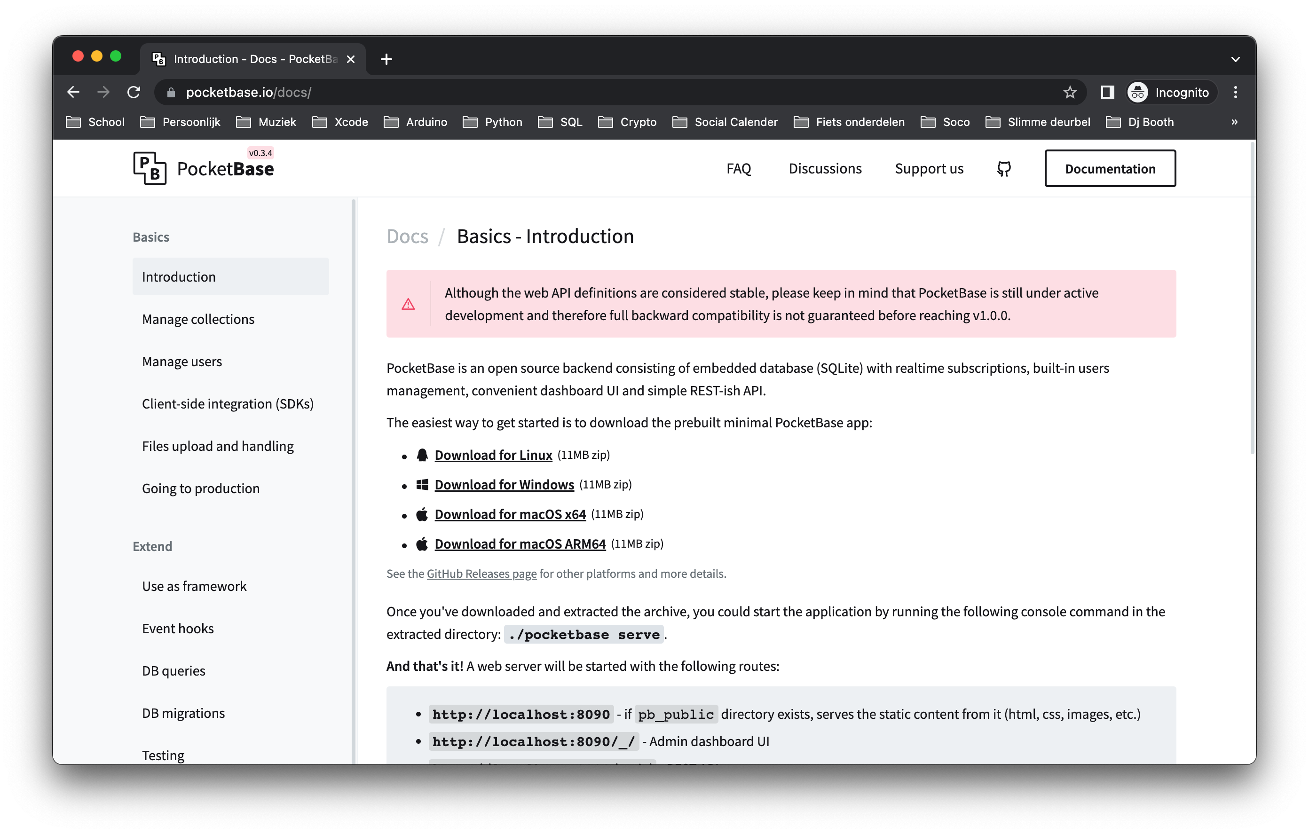Close the Introduction - Docs tab
The height and width of the screenshot is (834, 1309).
click(351, 59)
